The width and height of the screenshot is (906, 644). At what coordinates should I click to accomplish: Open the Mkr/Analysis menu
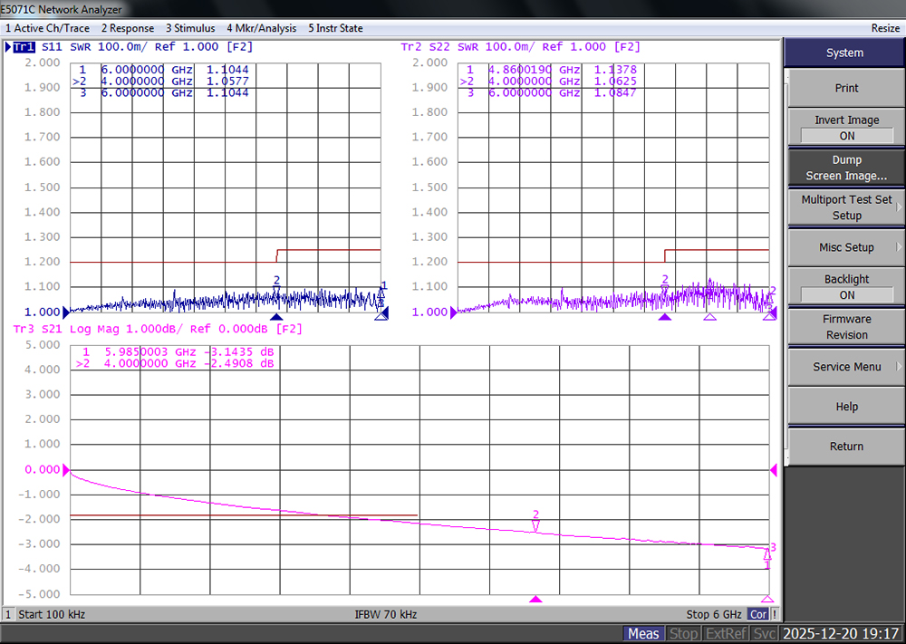[x=263, y=28]
